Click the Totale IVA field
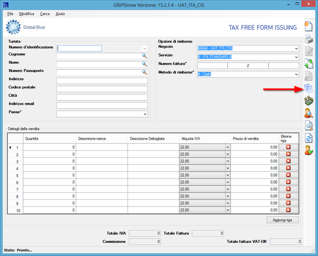This screenshot has width=318, height=256. [x=145, y=233]
